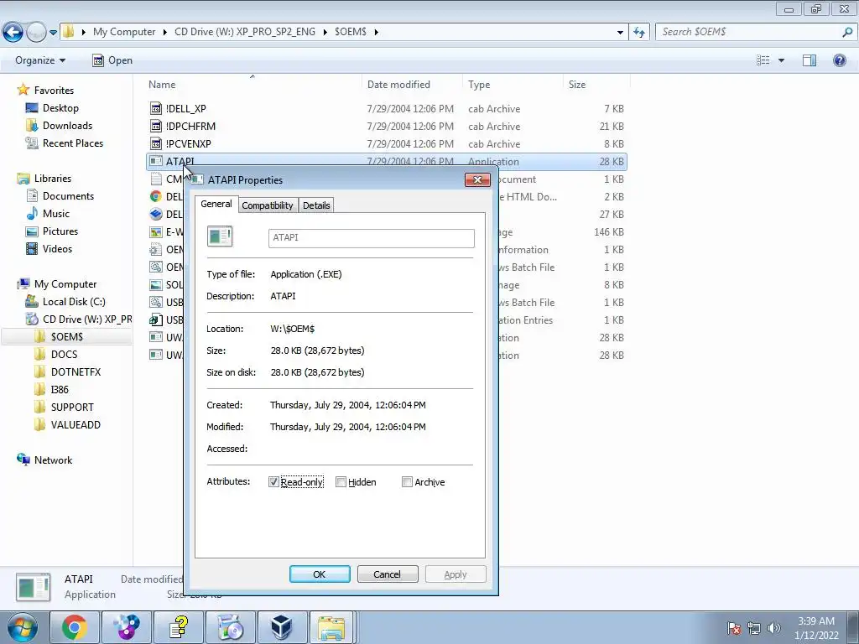Switch to Details tab

(x=316, y=205)
